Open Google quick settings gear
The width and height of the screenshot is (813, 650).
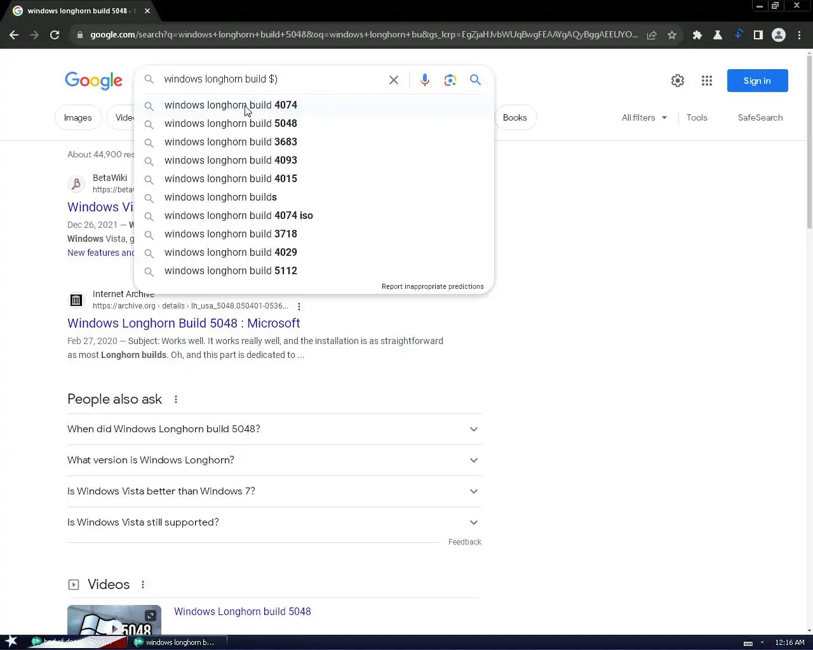point(678,81)
